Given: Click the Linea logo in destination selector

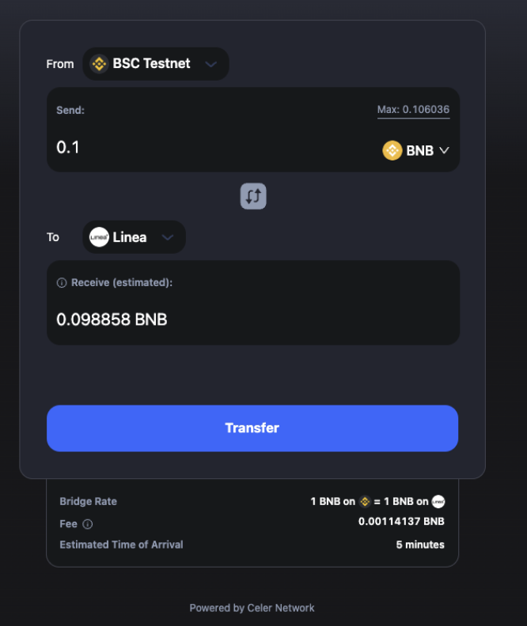Looking at the screenshot, I should [99, 237].
